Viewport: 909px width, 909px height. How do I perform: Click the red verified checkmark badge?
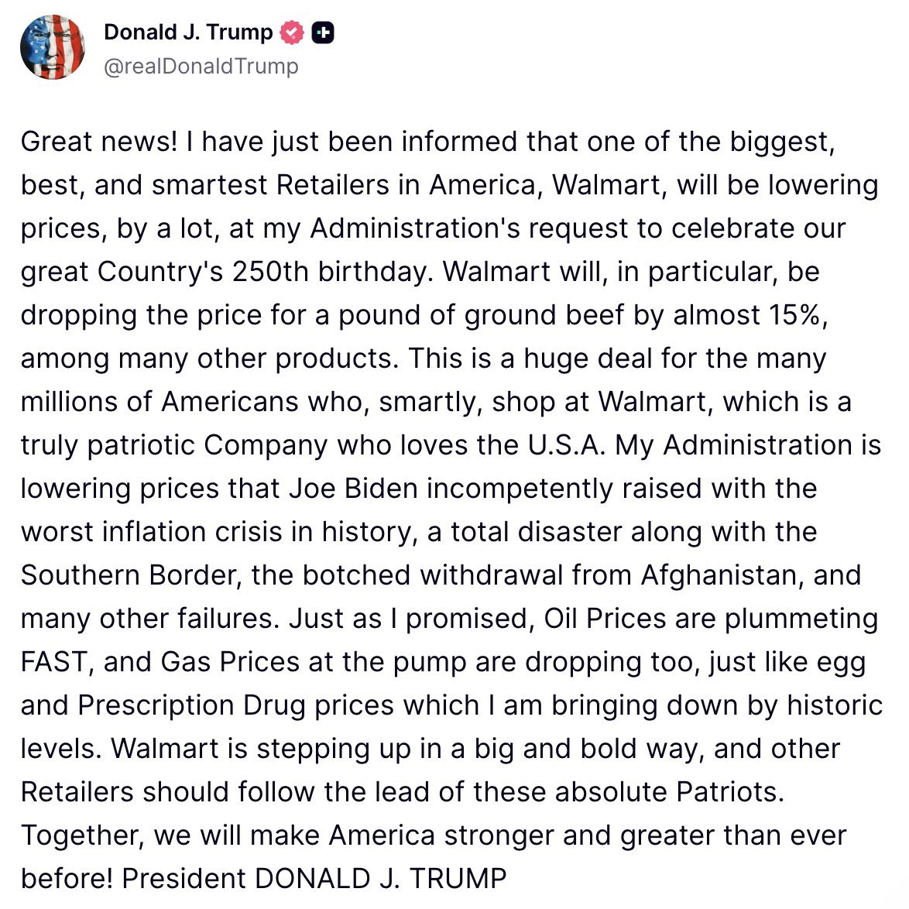pyautogui.click(x=292, y=33)
